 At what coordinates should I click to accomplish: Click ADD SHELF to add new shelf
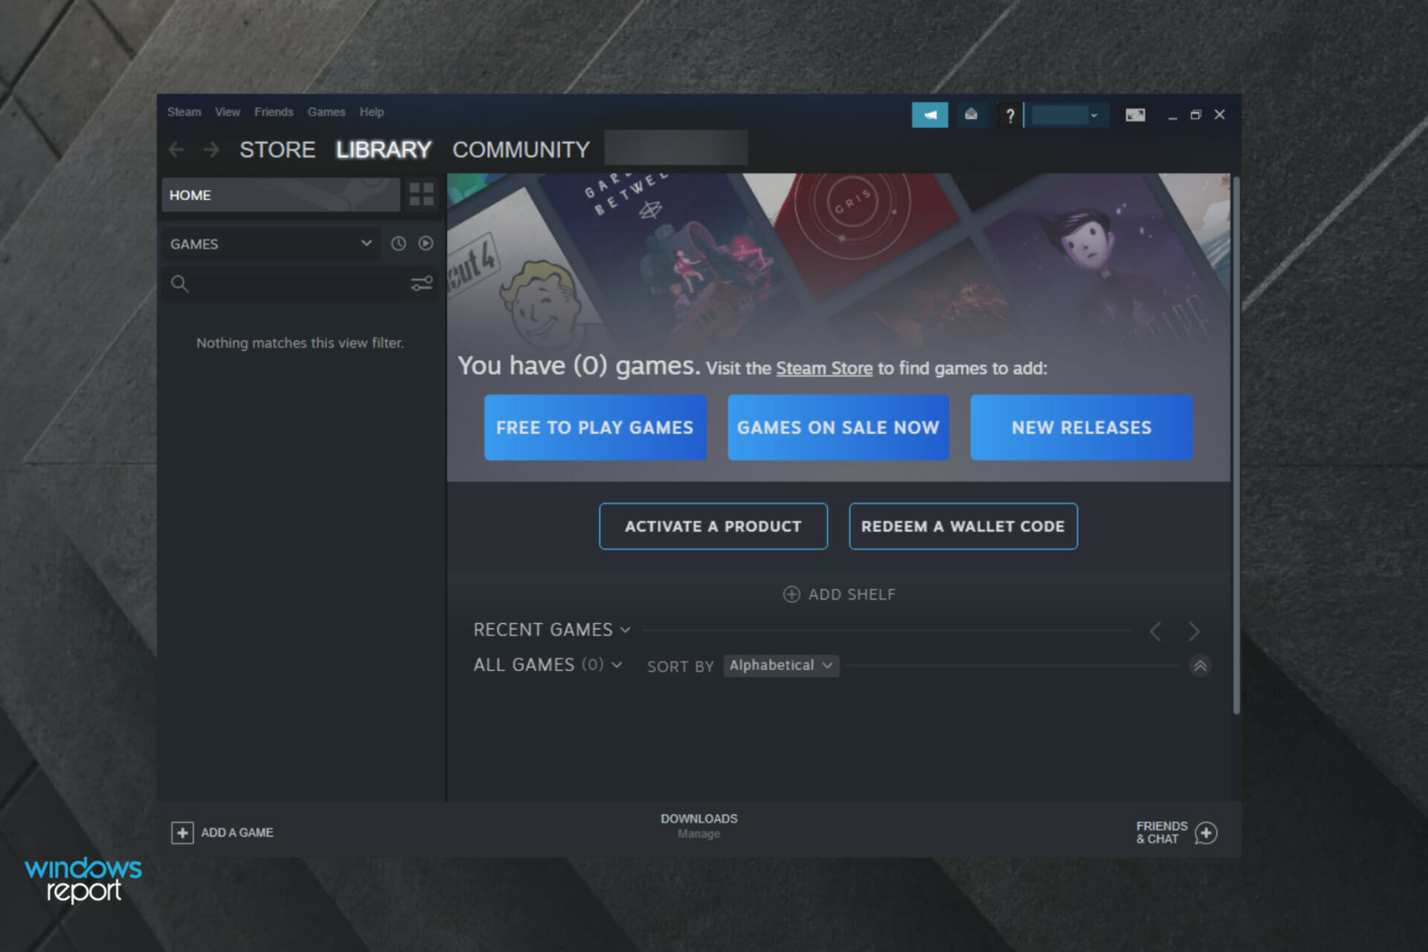(840, 594)
